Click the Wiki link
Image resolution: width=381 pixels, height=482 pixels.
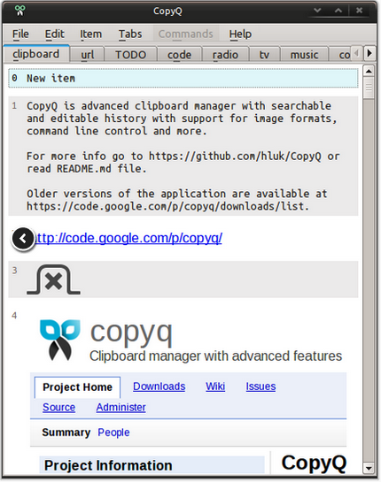tap(215, 386)
